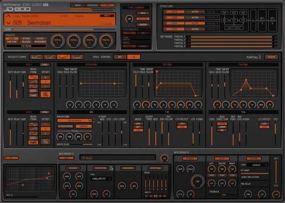This screenshot has width=285, height=203.
Task: Choose the second velocity curve icon
Action: pyautogui.click(x=50, y=57)
